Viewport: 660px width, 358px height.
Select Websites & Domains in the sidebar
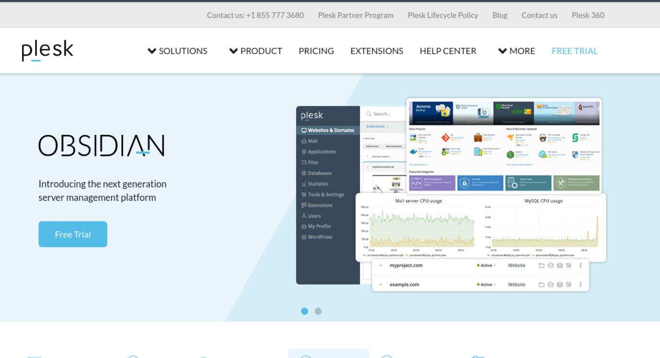[x=328, y=130]
